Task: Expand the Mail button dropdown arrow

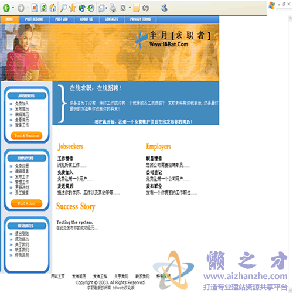Action: (107, 8)
